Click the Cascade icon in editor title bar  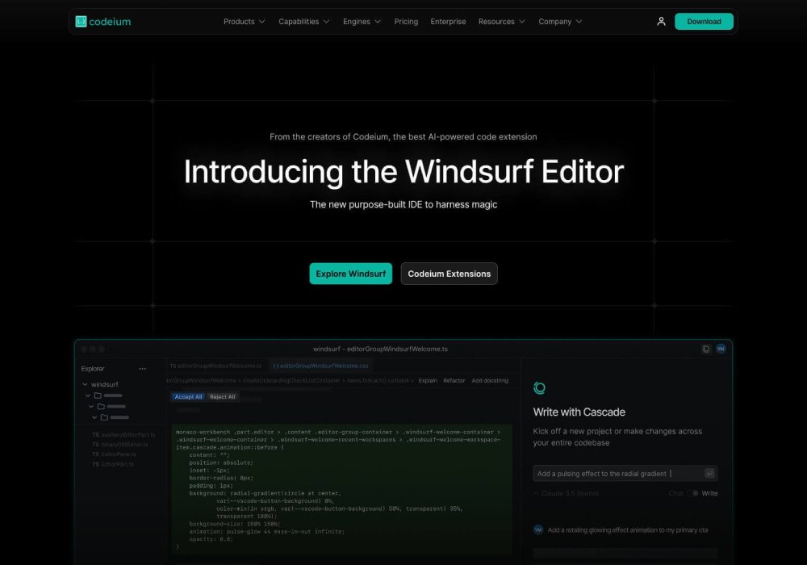coord(706,349)
